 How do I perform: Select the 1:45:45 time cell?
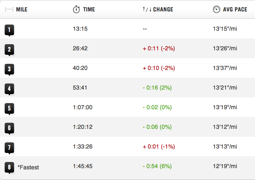tap(83, 166)
